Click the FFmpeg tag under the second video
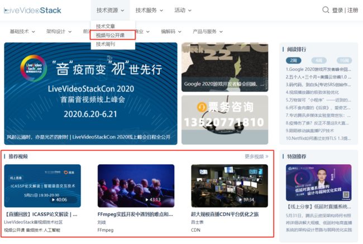The image size is (363, 244). pos(106,230)
